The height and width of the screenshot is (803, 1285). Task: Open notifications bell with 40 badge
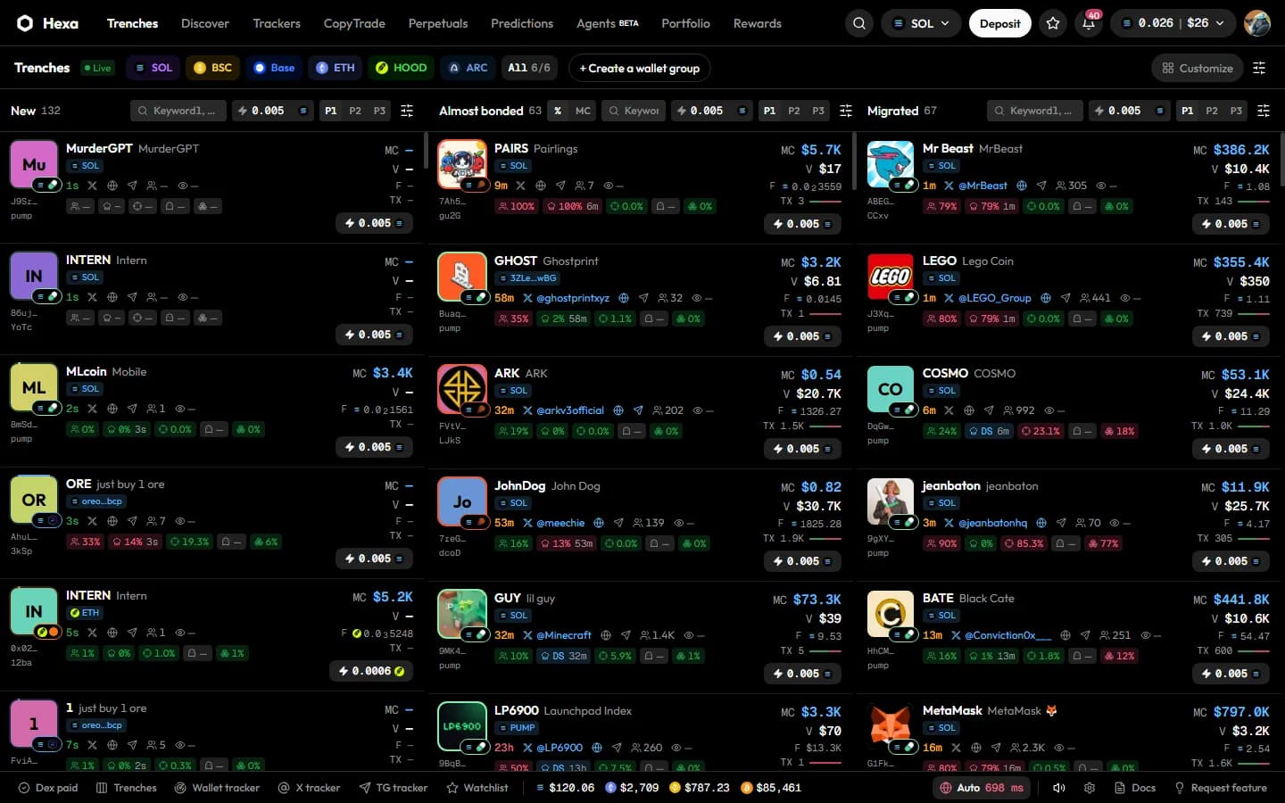coord(1089,23)
